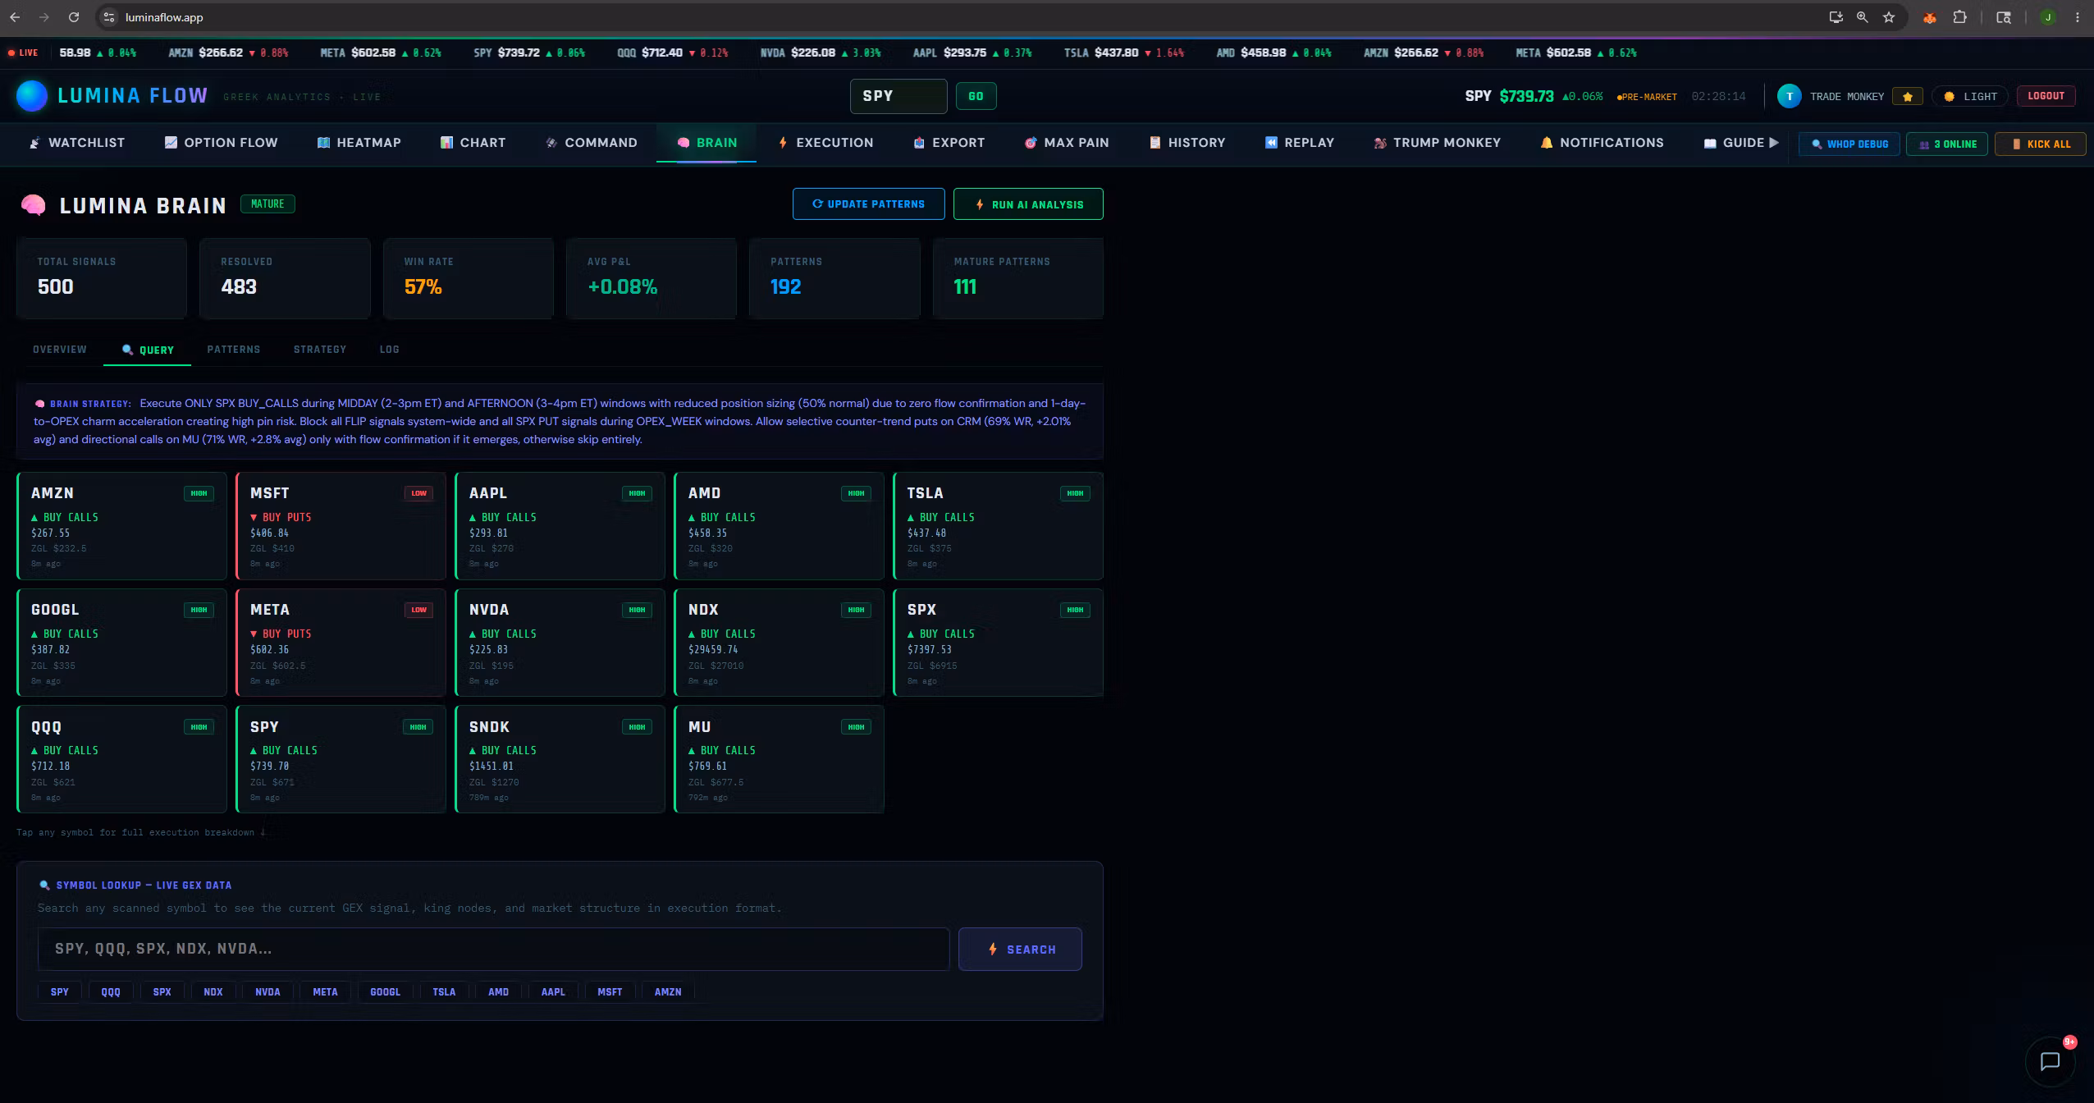Go back using the browser back arrow
The image size is (2094, 1103).
(x=15, y=17)
